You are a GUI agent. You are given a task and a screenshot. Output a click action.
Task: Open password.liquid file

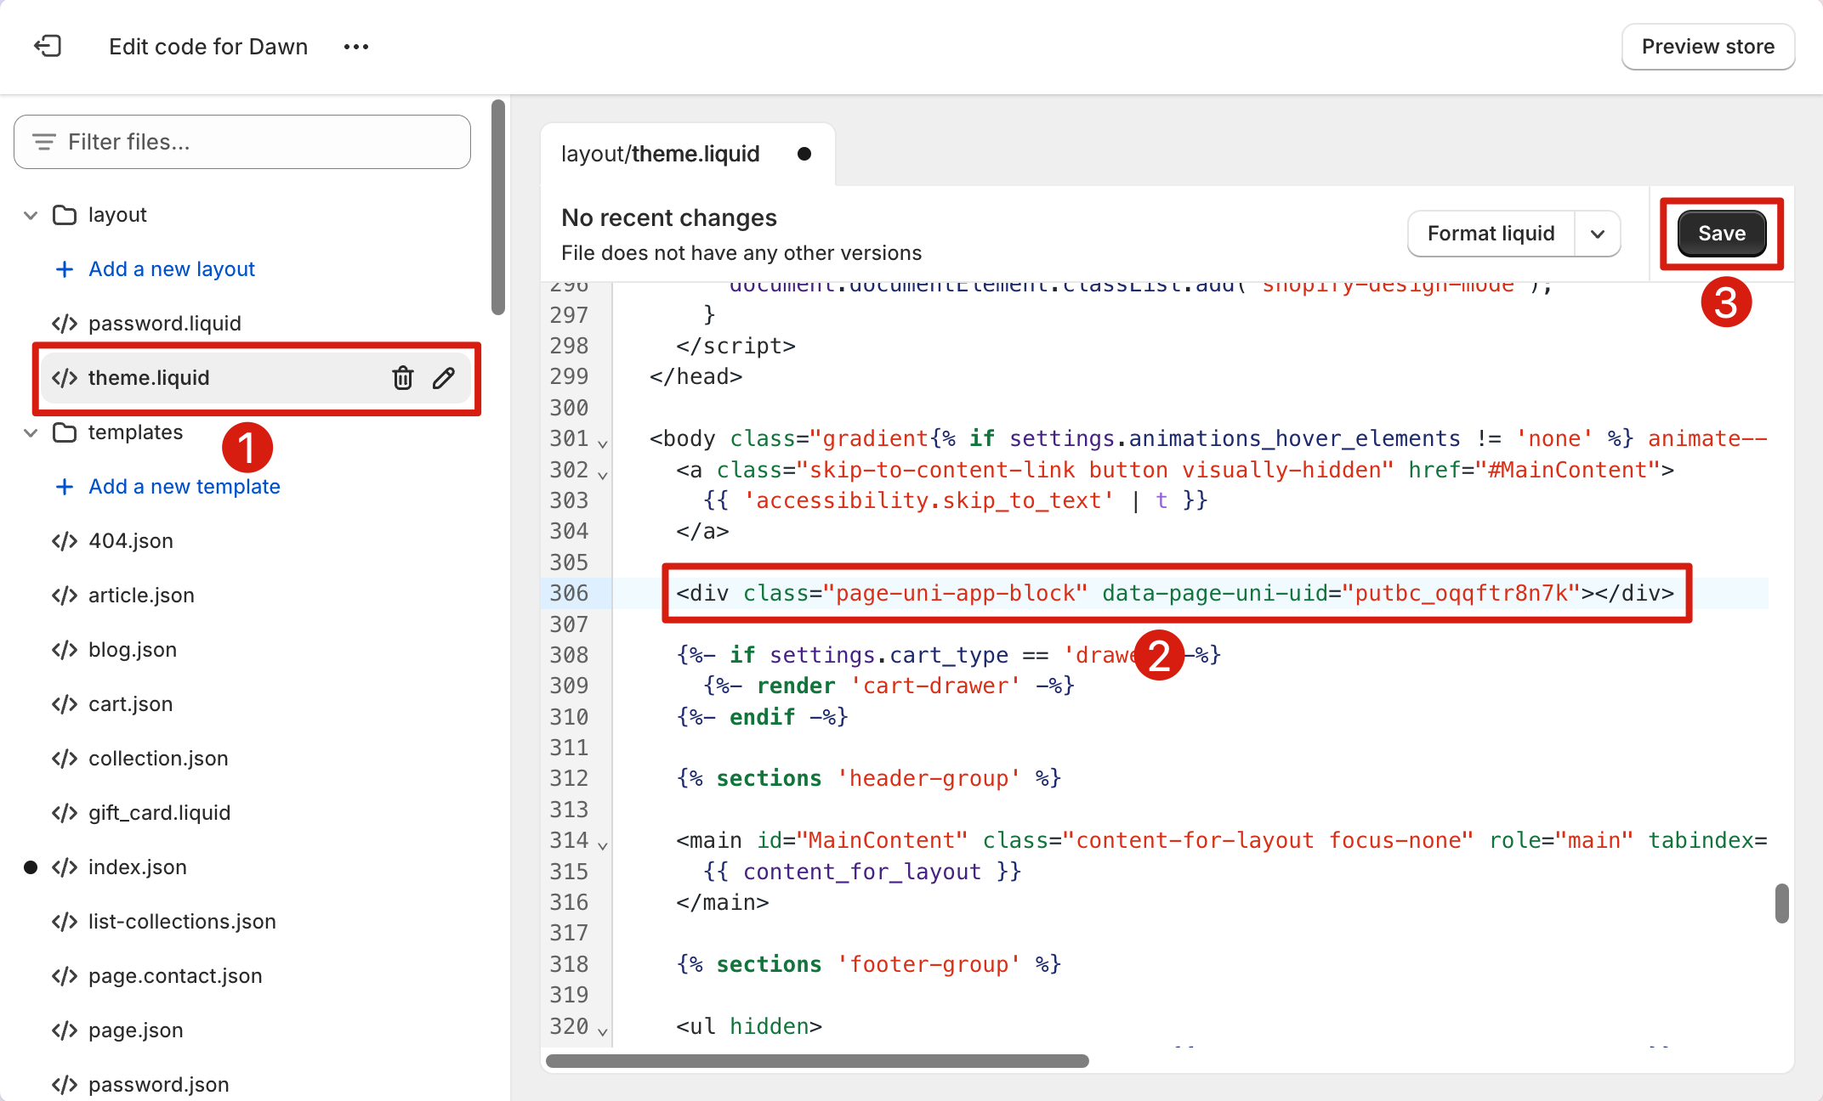(165, 324)
